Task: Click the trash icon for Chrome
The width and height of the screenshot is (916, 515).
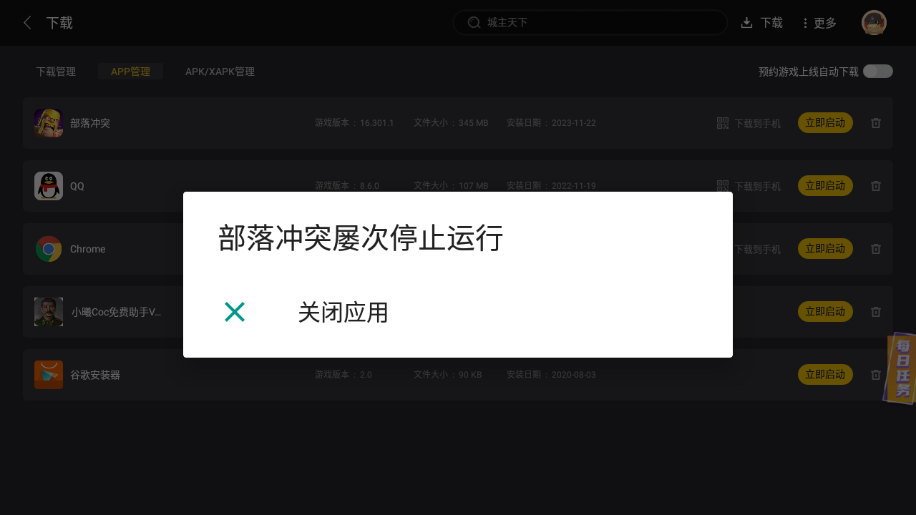Action: pos(876,249)
